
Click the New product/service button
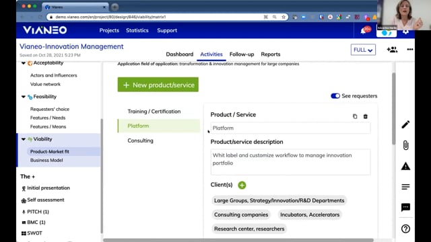(158, 85)
